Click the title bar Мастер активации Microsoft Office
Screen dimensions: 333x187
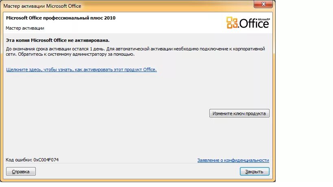tap(42, 6)
